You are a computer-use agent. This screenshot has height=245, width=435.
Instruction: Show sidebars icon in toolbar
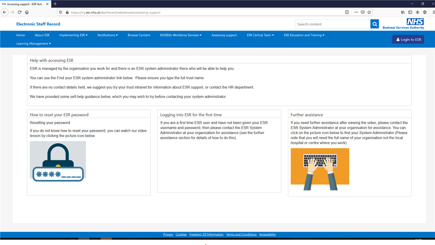coord(410,12)
